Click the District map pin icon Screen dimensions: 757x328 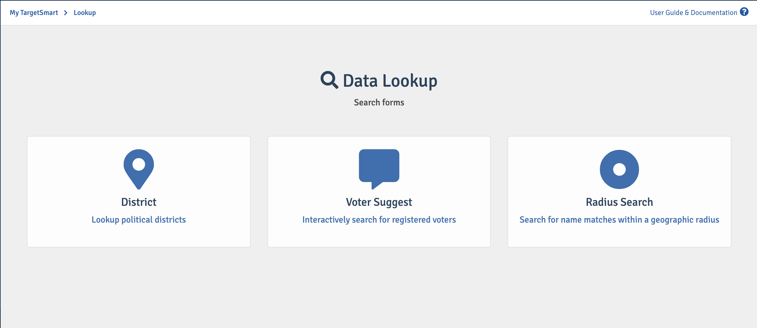[139, 169]
